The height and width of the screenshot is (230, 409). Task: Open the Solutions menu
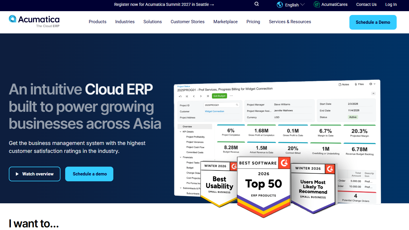click(x=152, y=22)
